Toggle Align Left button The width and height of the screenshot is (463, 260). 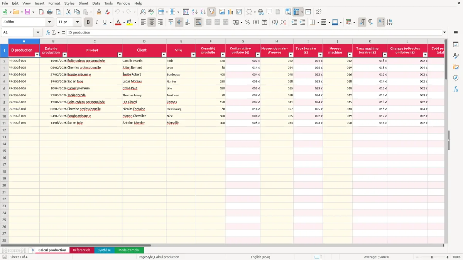pos(143,22)
